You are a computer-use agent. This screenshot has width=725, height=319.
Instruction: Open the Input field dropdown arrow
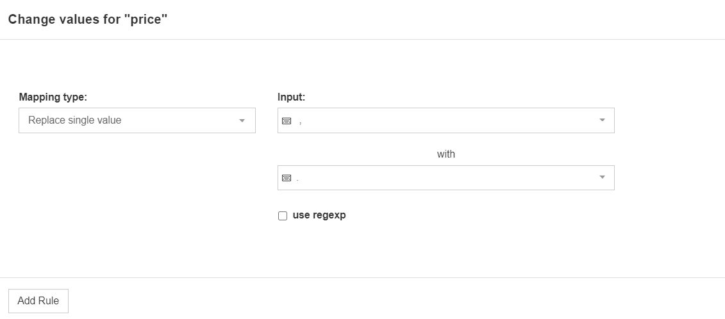click(602, 120)
